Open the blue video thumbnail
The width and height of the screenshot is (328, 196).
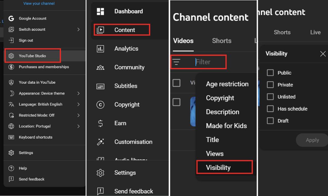click(x=193, y=112)
